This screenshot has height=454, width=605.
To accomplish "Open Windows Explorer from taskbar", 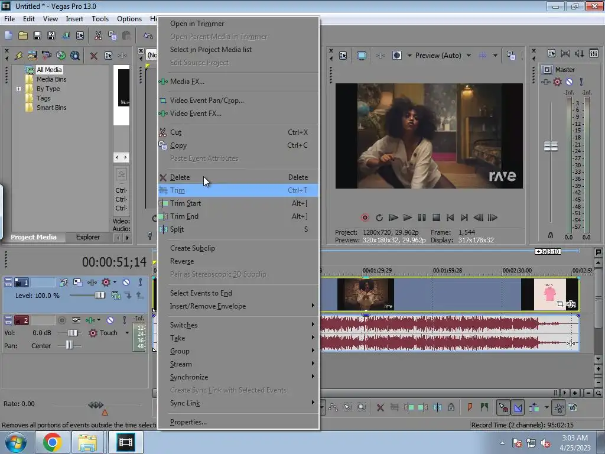I will (87, 442).
